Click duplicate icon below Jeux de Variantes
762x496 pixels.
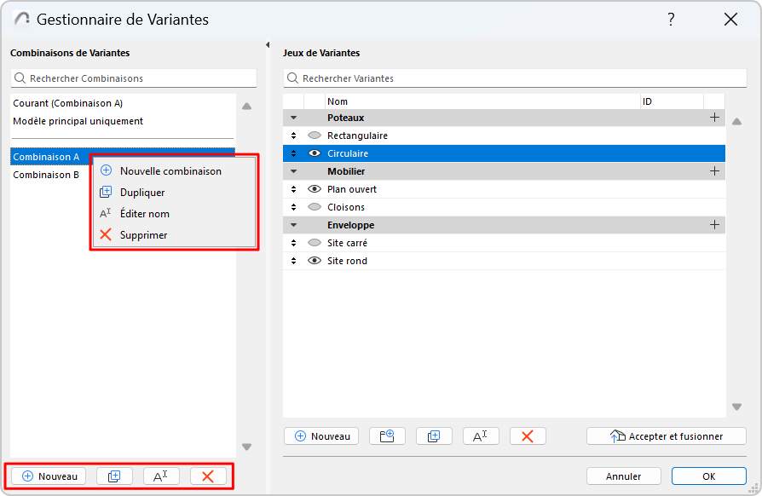pyautogui.click(x=434, y=436)
